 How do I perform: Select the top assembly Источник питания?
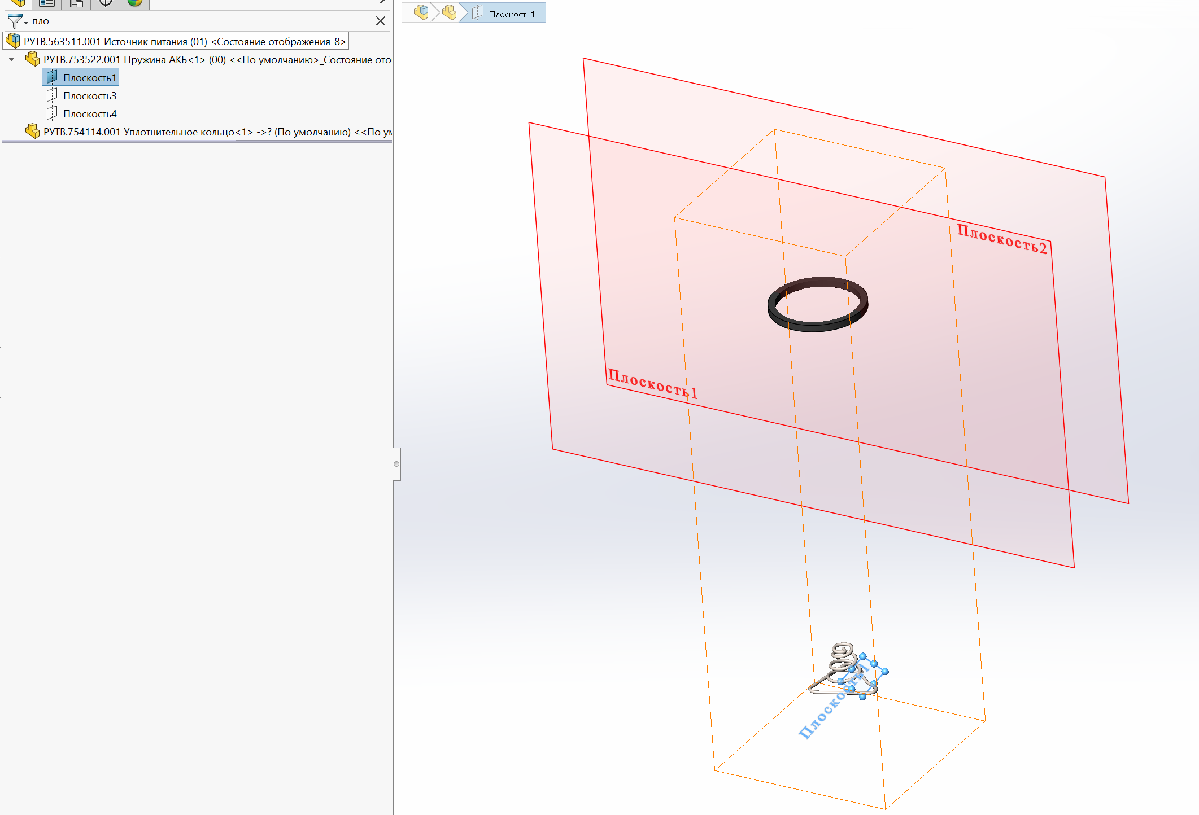click(176, 41)
